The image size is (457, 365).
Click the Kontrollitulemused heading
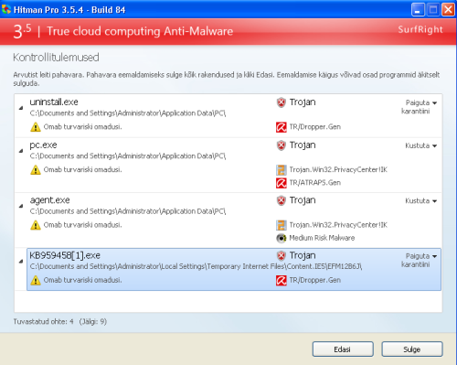56,58
